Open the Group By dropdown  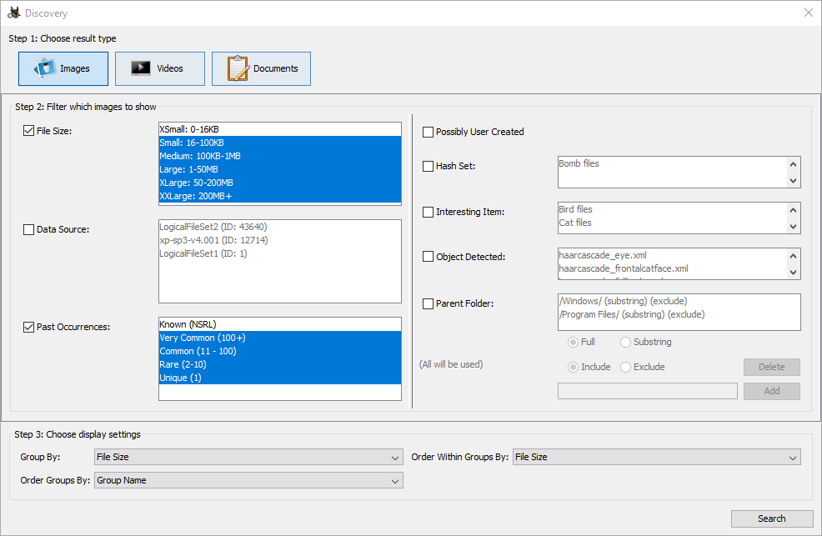(x=248, y=457)
